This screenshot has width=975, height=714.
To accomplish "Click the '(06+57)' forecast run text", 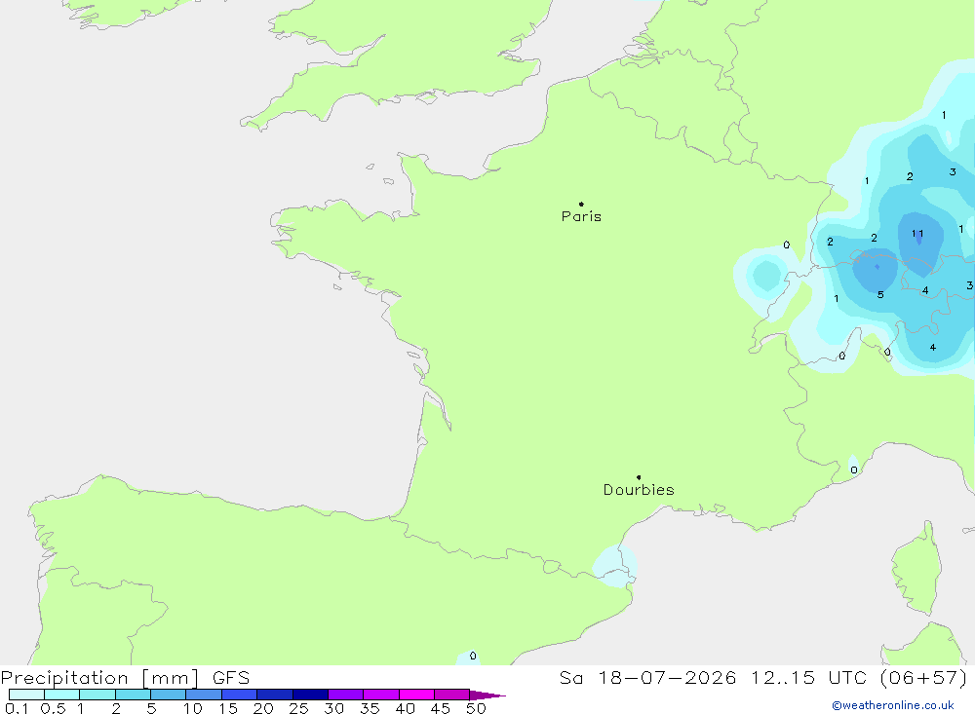I will 924,677.
